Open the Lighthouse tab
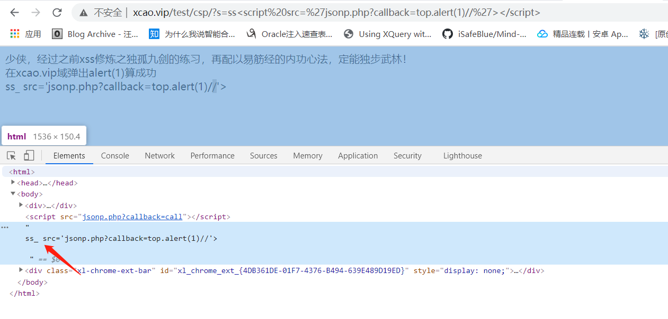This screenshot has height=319, width=668. point(462,155)
